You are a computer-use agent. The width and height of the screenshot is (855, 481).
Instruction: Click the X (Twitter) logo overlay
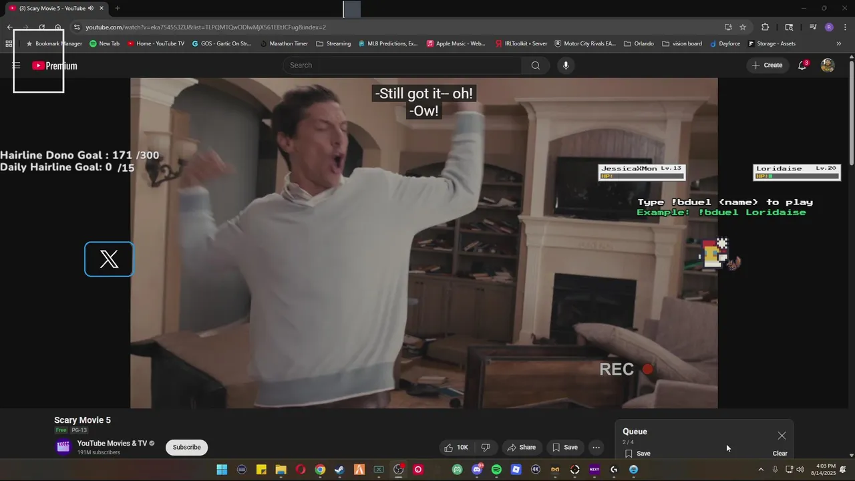click(109, 259)
